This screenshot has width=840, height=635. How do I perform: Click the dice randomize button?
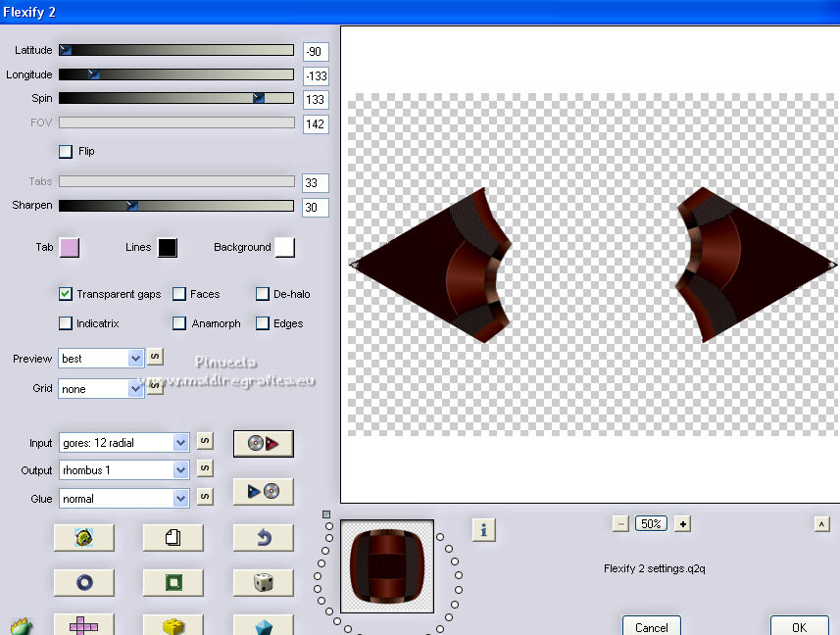(x=263, y=582)
